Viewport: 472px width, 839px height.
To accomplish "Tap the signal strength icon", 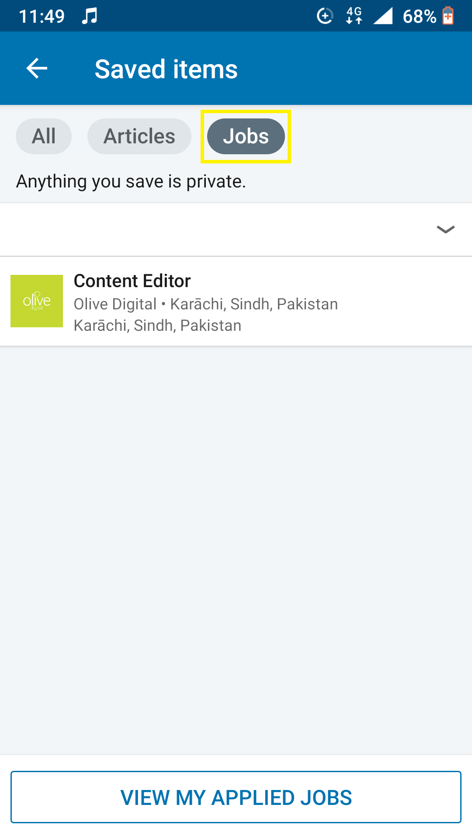I will click(x=383, y=16).
